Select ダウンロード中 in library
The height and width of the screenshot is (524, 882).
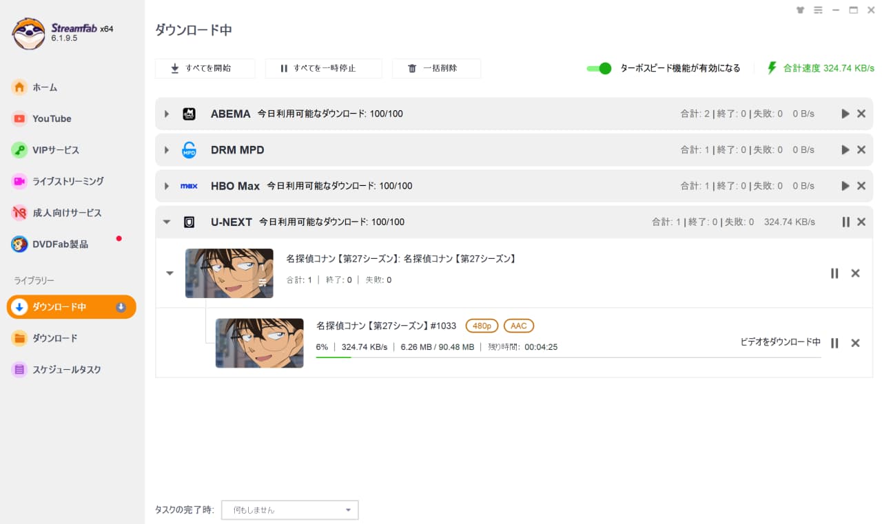72,307
